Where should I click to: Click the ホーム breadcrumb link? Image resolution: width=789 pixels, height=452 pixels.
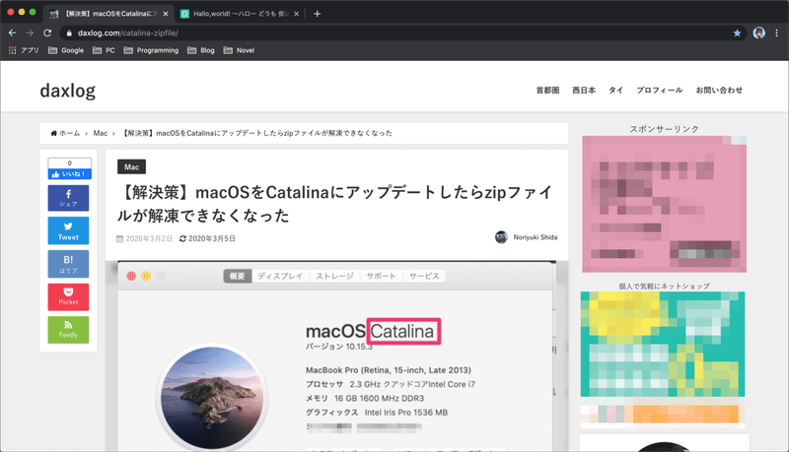65,133
